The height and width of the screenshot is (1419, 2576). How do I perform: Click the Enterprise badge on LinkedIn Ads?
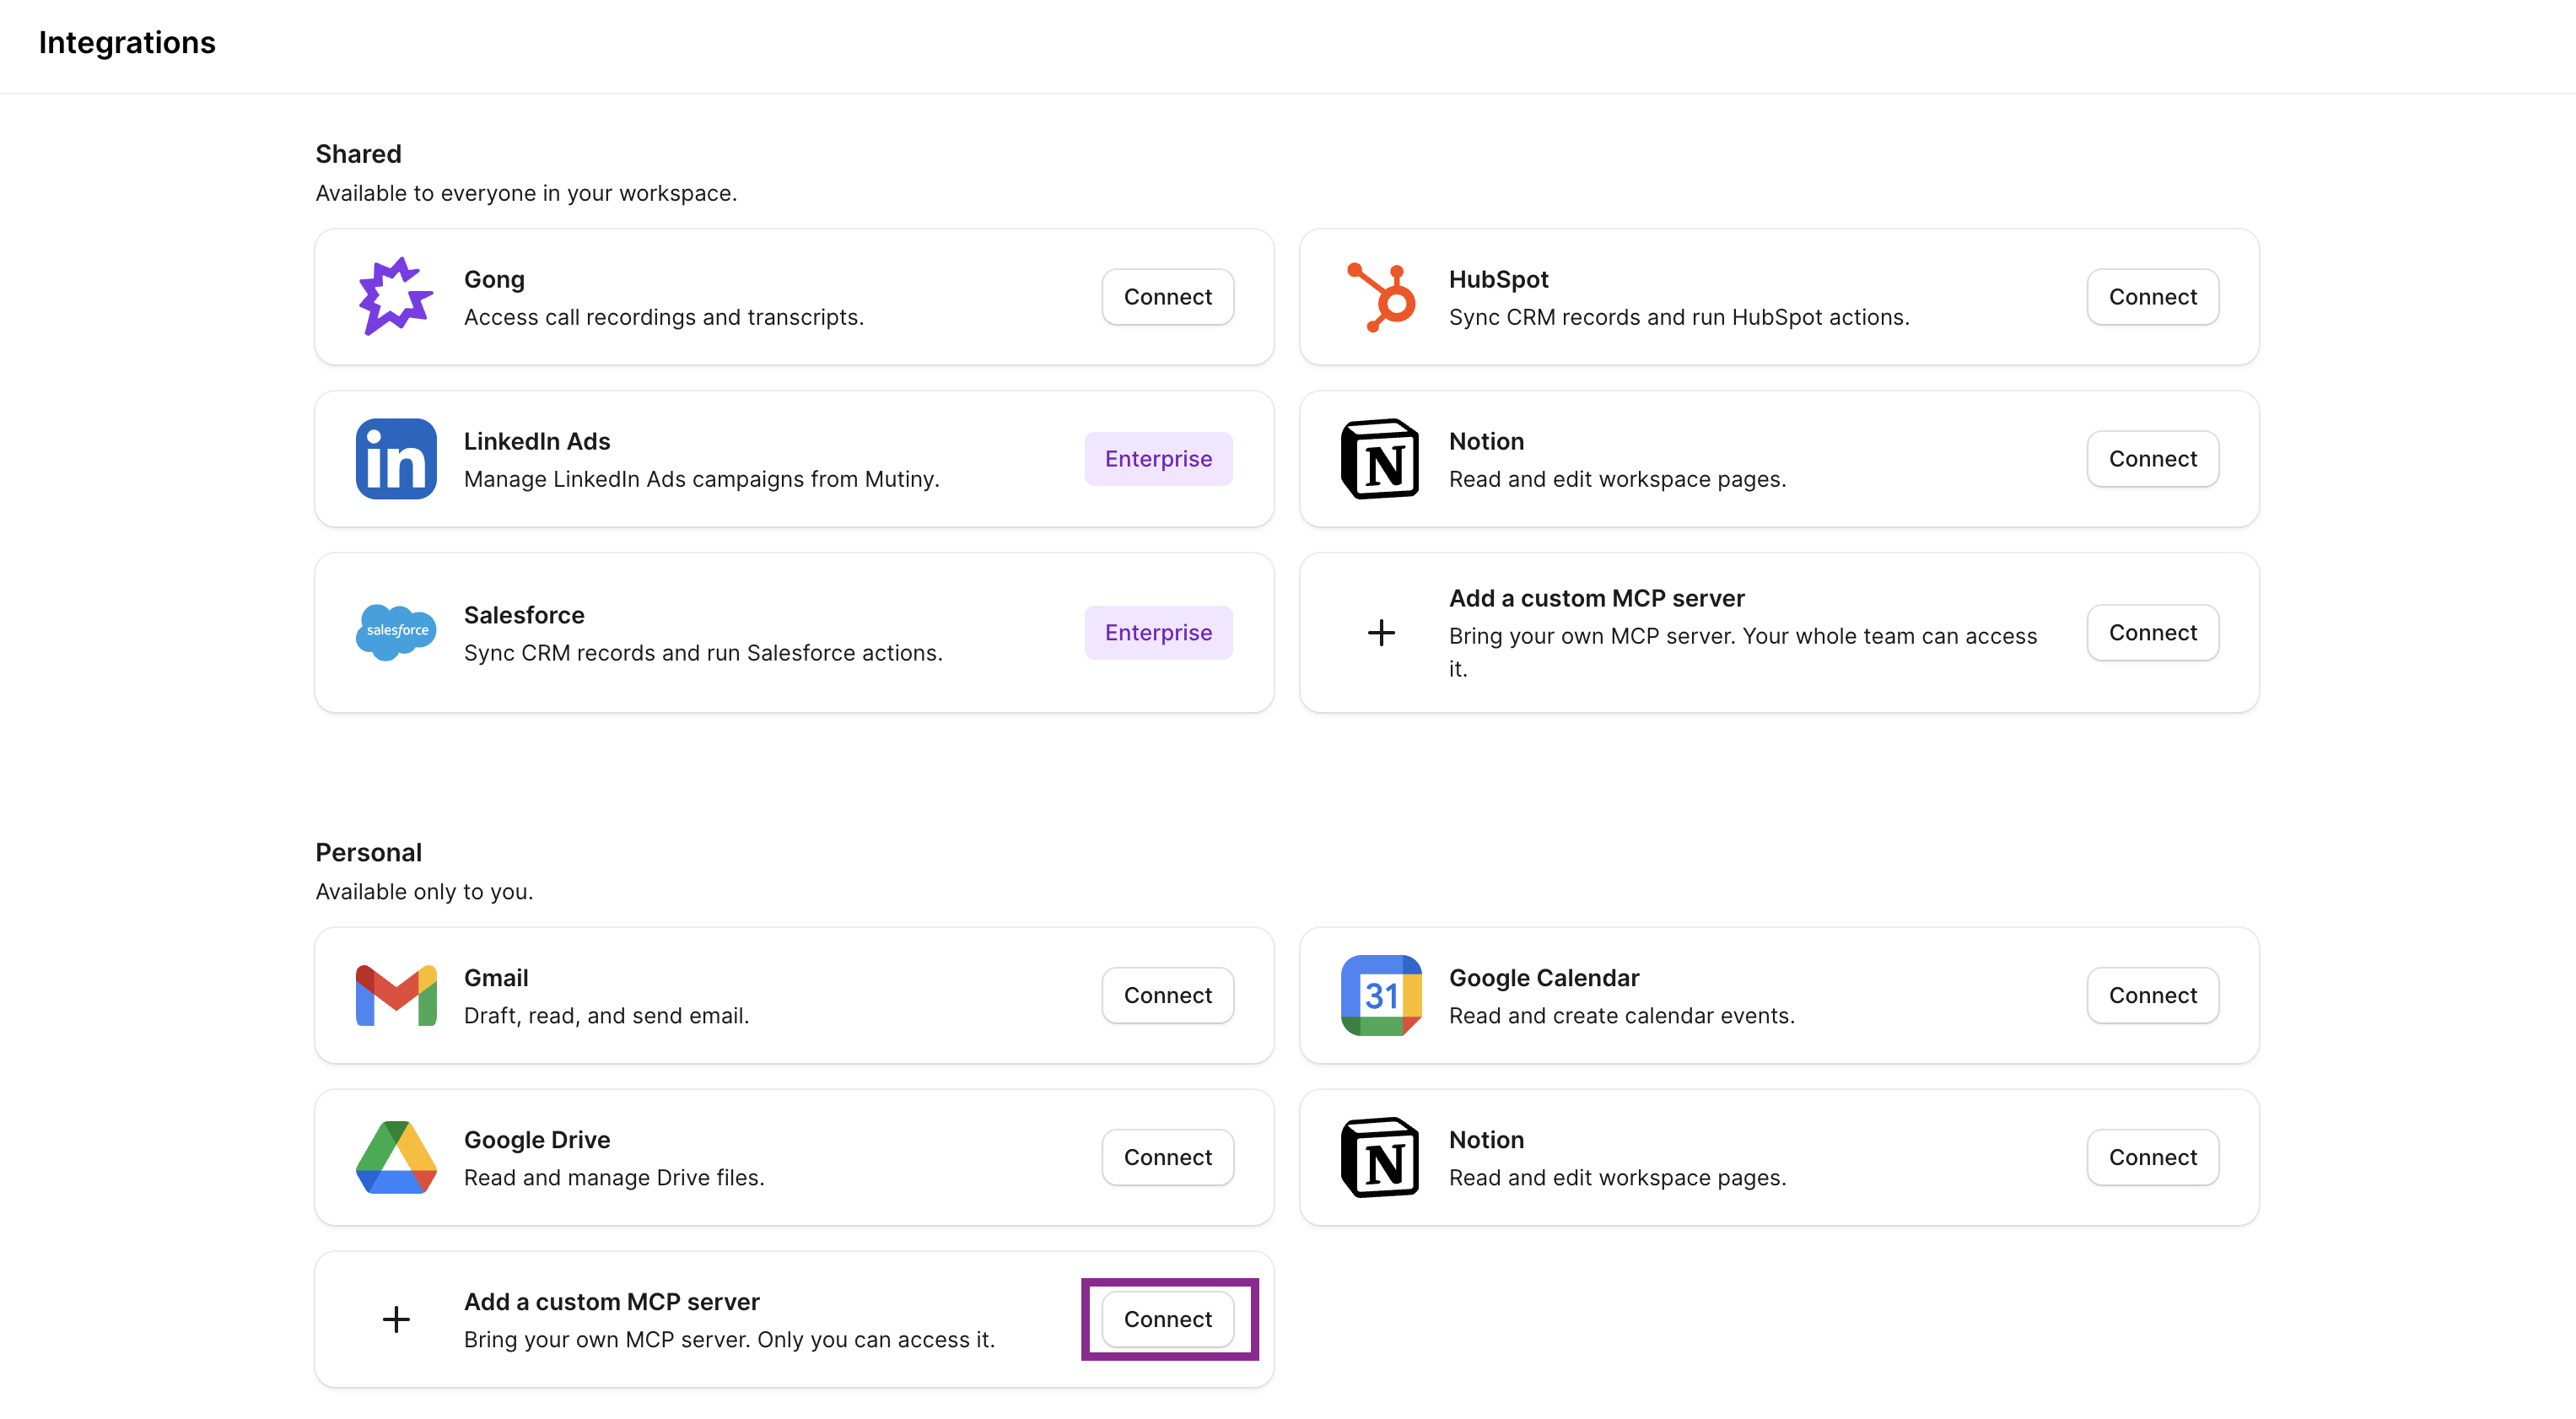click(x=1158, y=459)
